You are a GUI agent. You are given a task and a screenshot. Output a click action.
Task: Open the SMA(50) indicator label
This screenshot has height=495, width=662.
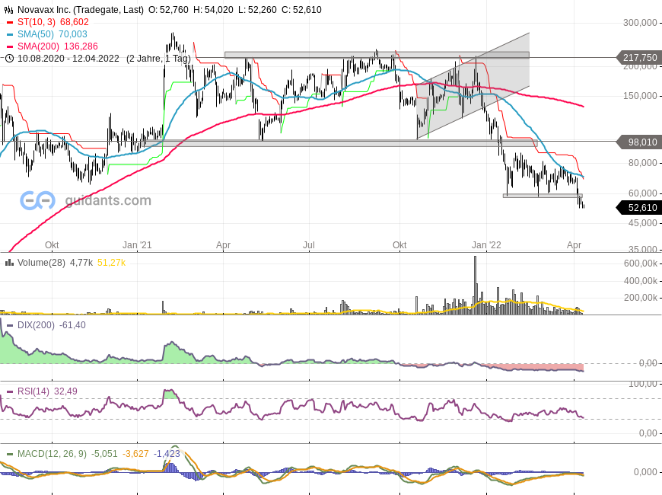coord(36,34)
